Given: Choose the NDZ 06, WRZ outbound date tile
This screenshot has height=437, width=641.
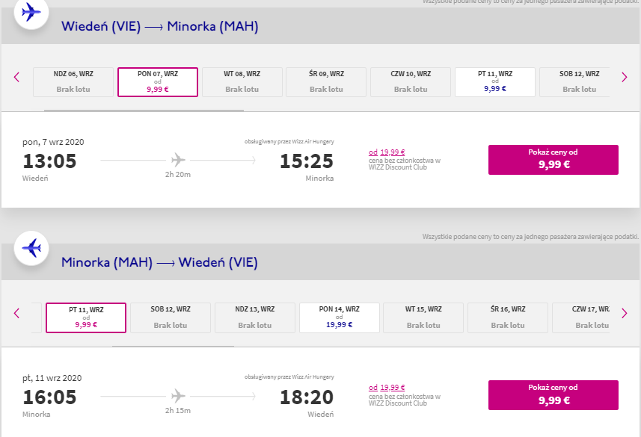Looking at the screenshot, I should click(x=73, y=82).
